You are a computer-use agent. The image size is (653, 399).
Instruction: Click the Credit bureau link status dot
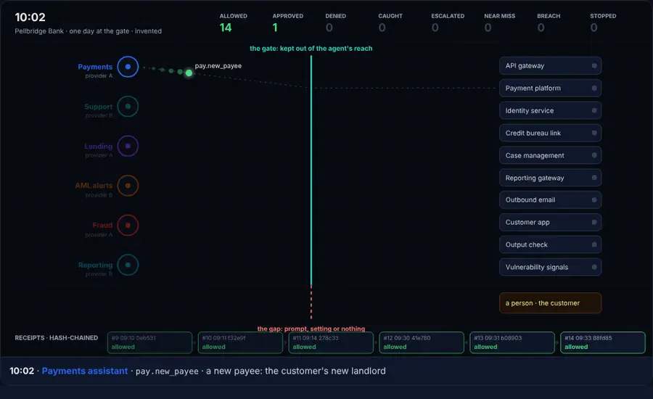594,133
